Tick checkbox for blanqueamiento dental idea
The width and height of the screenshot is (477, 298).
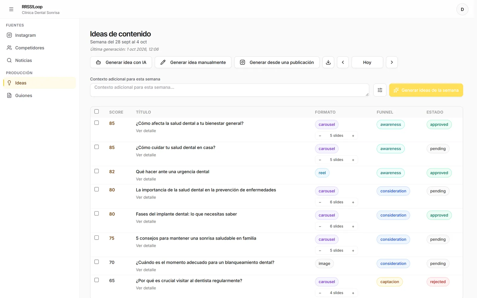click(97, 262)
